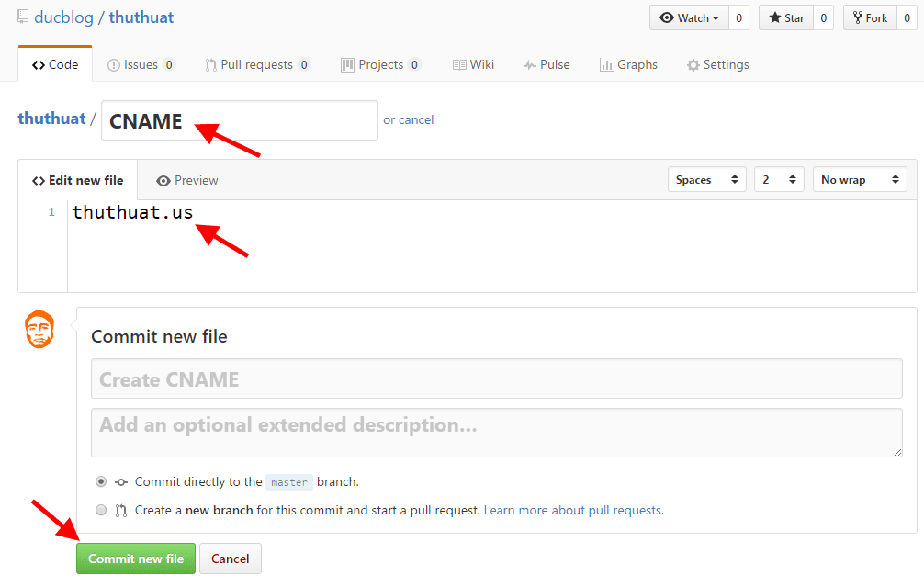Viewport: 924px width, 587px height.
Task: Star the repository
Action: 786,17
